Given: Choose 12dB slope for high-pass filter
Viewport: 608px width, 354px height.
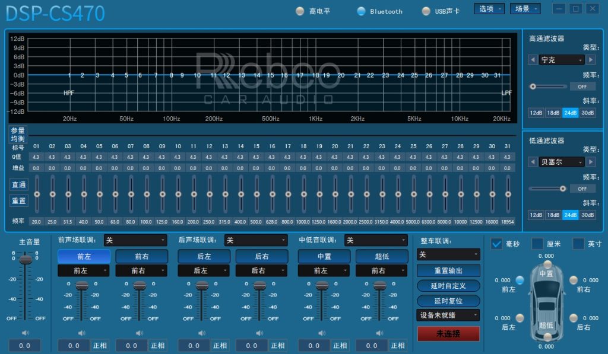Looking at the screenshot, I should [536, 113].
